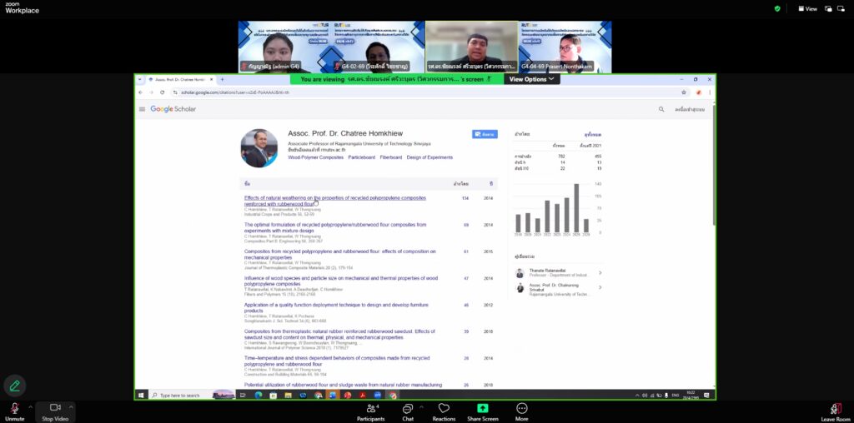Open the View layout menu at top right
This screenshot has width=854, height=423.
click(x=807, y=8)
